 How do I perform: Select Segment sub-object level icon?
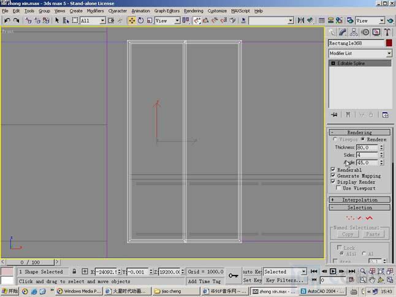[360, 218]
